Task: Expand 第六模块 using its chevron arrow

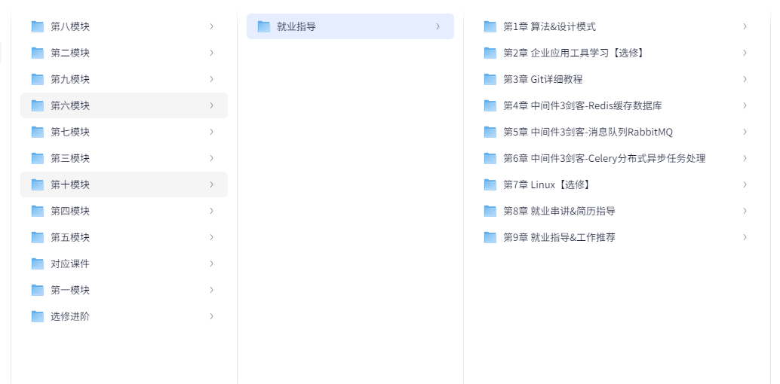Action: pyautogui.click(x=211, y=105)
